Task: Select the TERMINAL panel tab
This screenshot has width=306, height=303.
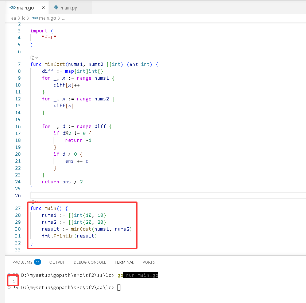Action: tap(124, 262)
